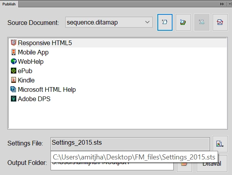232x175 pixels.
Task: Click the Settings File path field
Action: 130,144
